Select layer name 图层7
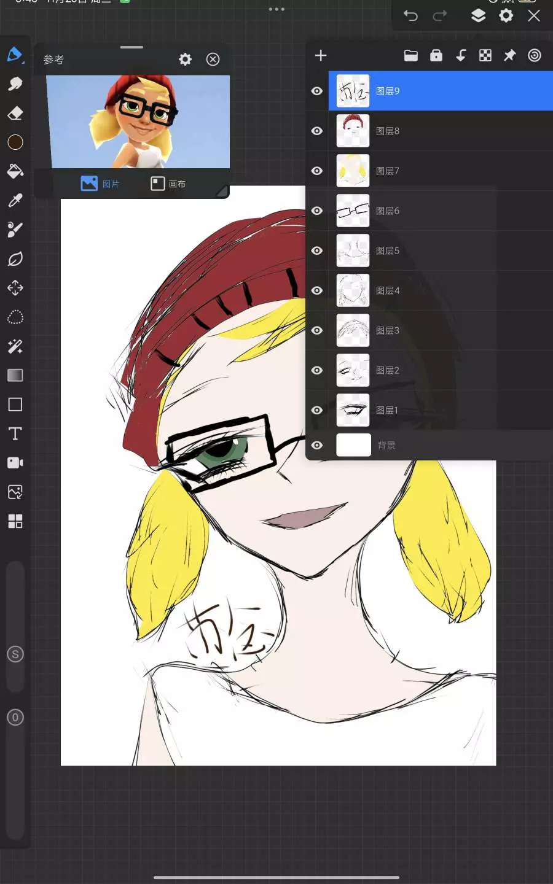Image resolution: width=553 pixels, height=884 pixels. click(388, 171)
